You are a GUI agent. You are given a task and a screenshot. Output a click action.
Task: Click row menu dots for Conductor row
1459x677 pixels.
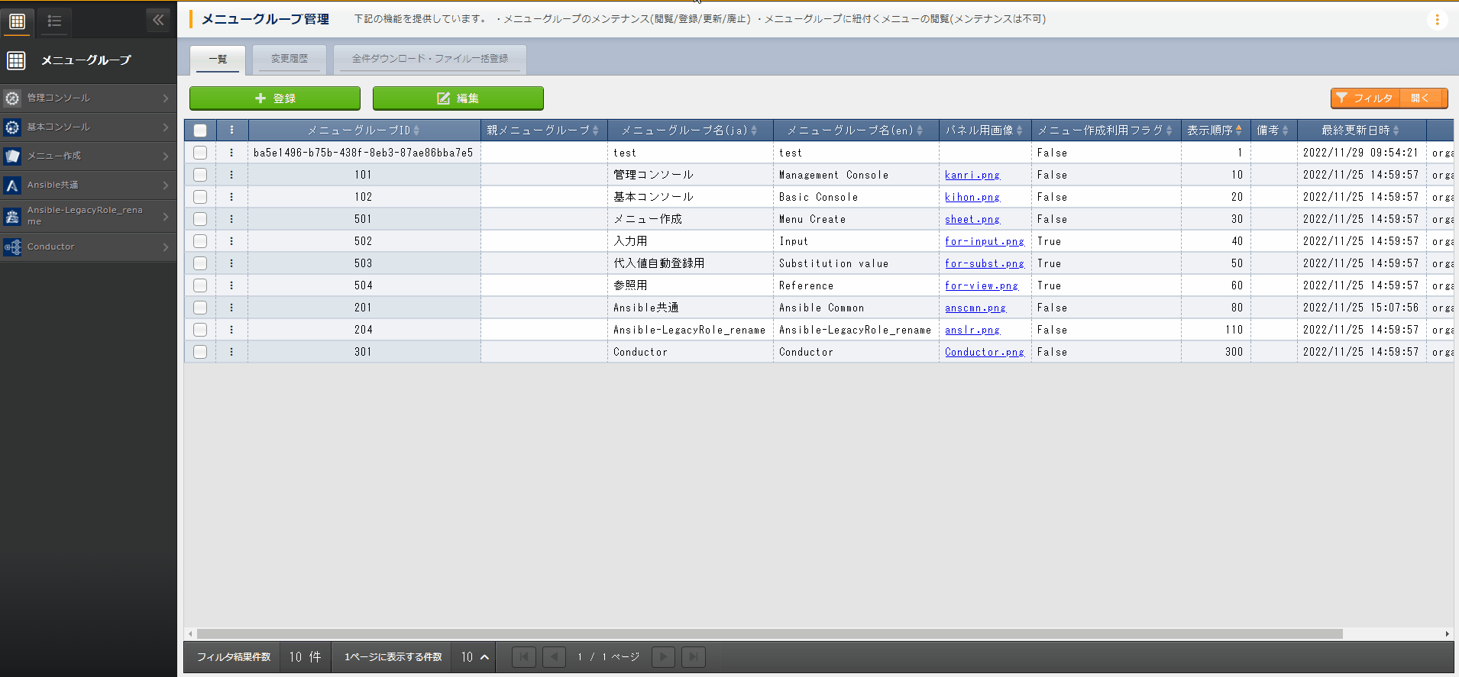click(231, 352)
